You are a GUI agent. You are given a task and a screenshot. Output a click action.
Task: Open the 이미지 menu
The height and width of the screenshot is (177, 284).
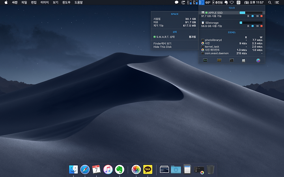pos(45,2)
